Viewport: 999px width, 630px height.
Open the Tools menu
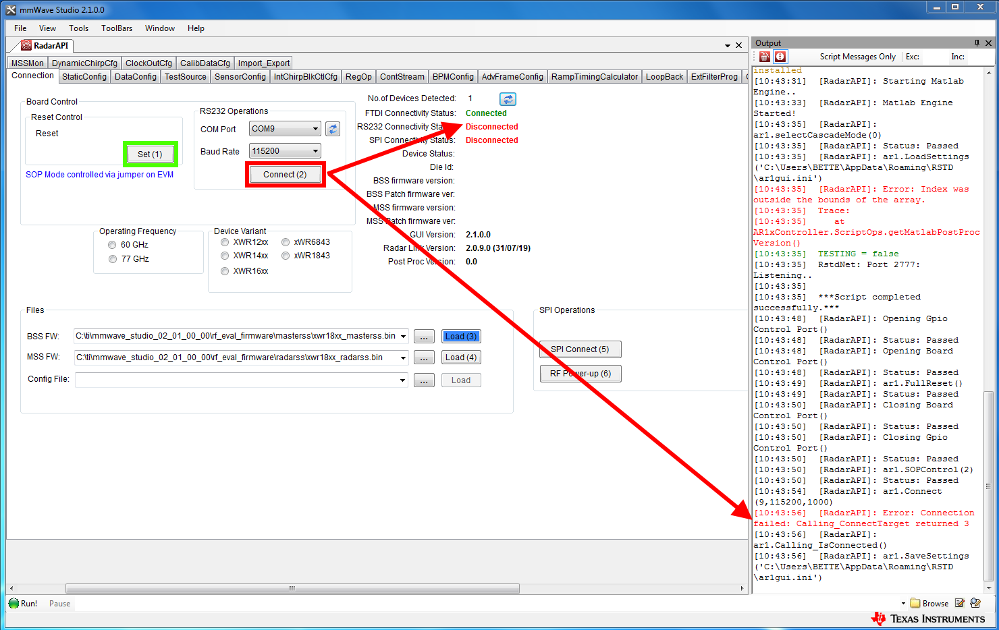tap(78, 28)
